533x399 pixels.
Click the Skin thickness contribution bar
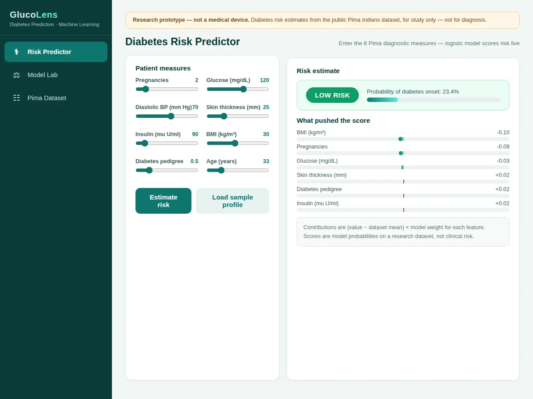(403, 181)
